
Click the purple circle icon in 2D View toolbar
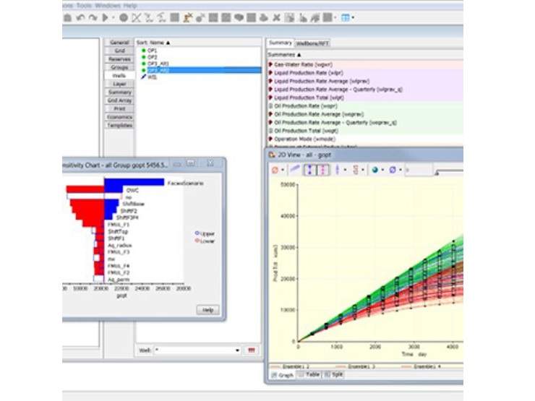pyautogui.click(x=393, y=171)
